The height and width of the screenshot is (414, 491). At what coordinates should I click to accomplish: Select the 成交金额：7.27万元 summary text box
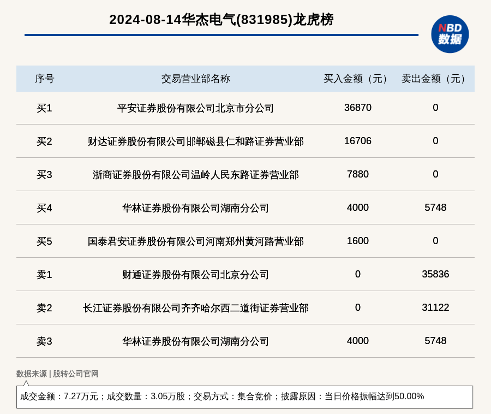244,397
